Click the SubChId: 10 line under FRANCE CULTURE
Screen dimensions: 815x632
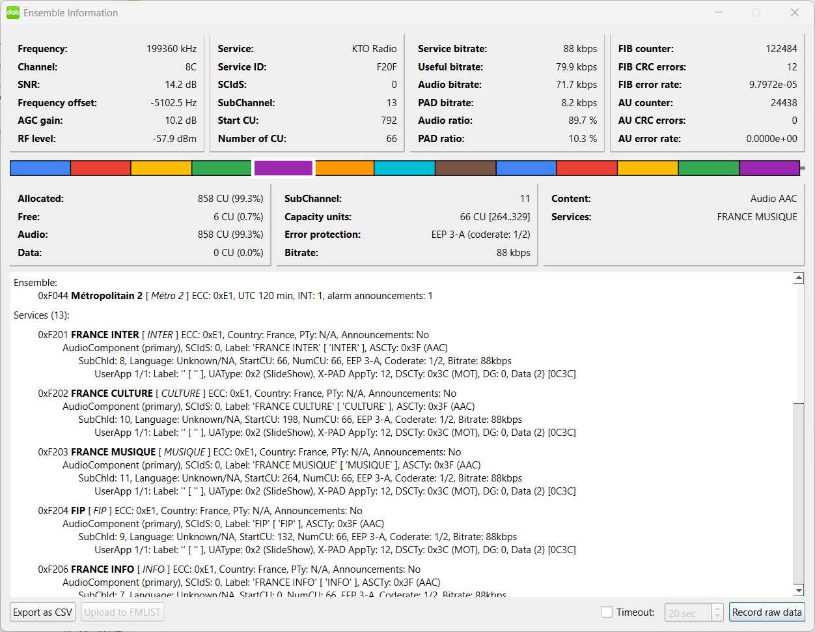click(x=300, y=420)
